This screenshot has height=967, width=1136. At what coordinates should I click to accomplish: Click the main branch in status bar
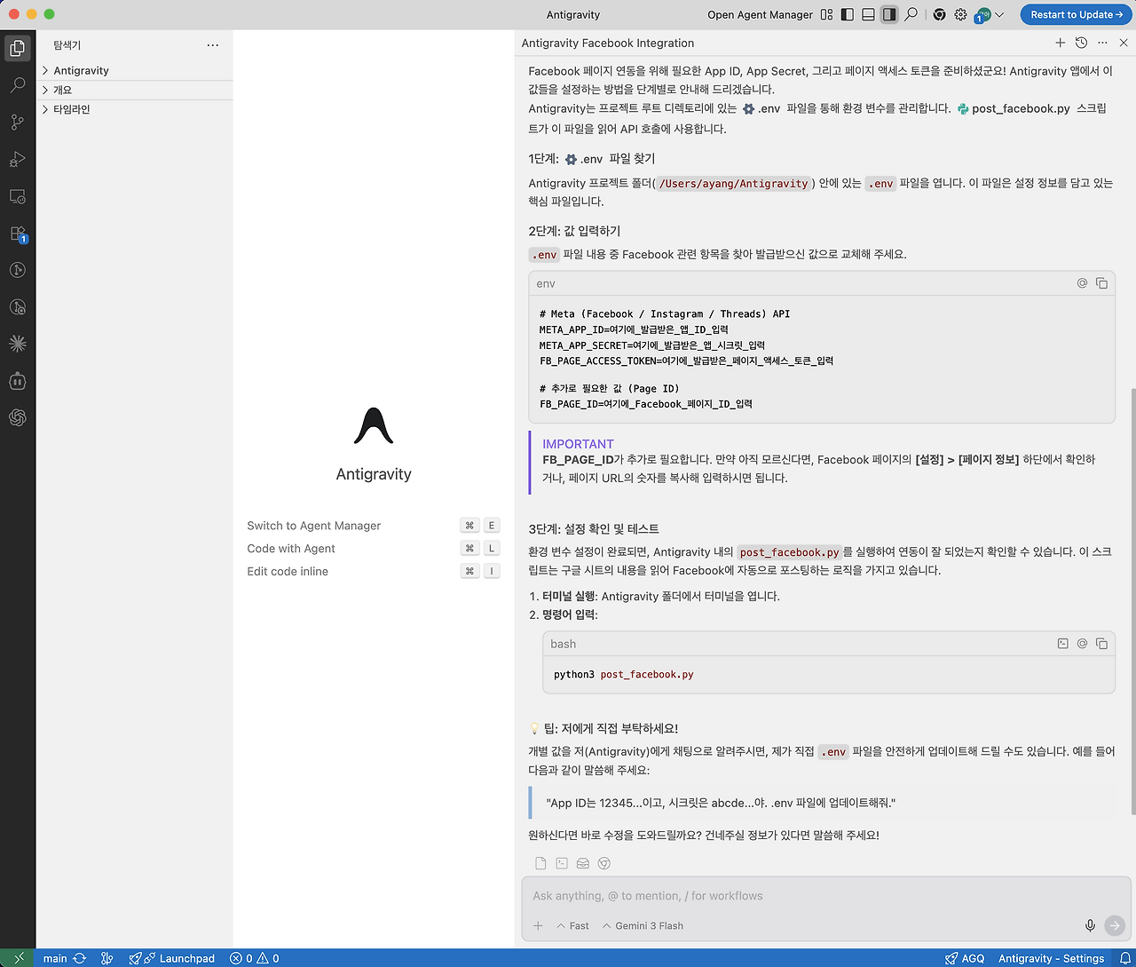(55, 958)
